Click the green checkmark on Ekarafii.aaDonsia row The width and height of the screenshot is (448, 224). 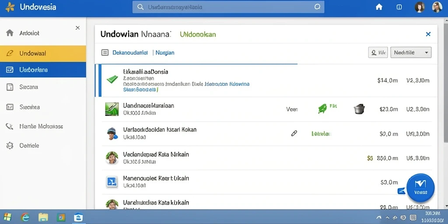[x=112, y=79]
